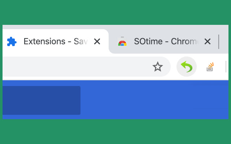Click the blue puzzle piece Extensions icon
Screen dimensions: 231x144
tap(12, 42)
